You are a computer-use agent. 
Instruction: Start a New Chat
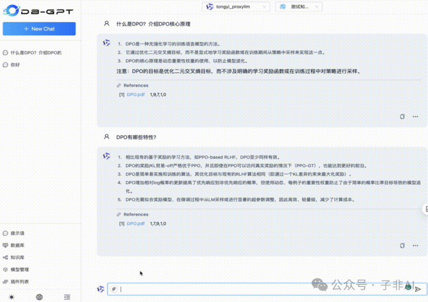[39, 28]
